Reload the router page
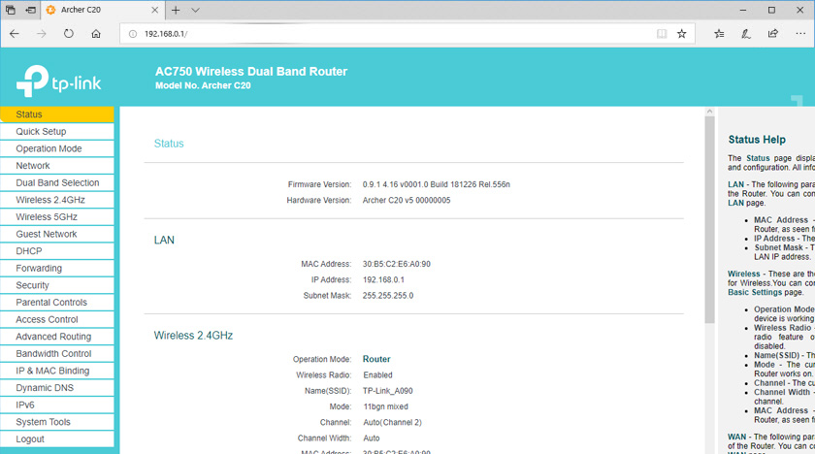Viewport: 815px width, 454px height. coord(69,34)
